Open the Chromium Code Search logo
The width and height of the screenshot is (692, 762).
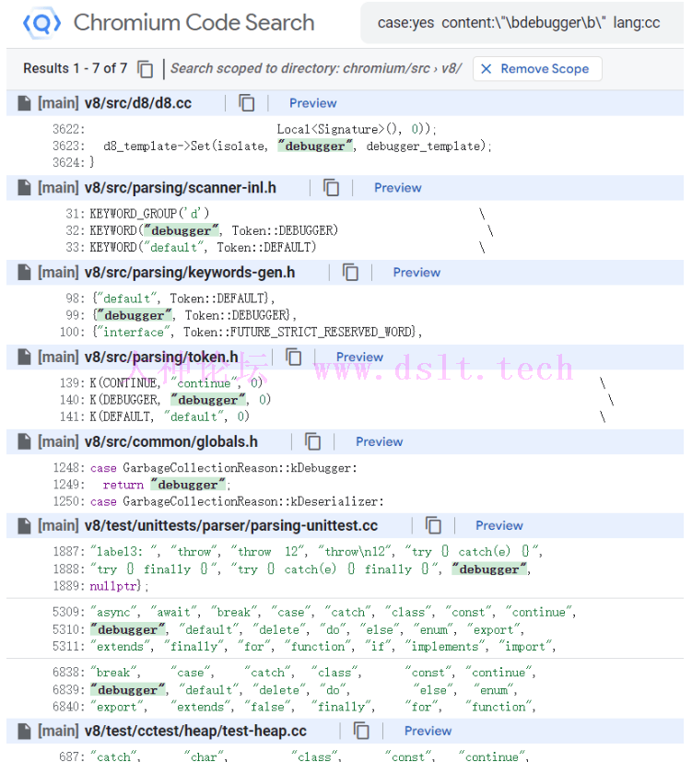[42, 23]
